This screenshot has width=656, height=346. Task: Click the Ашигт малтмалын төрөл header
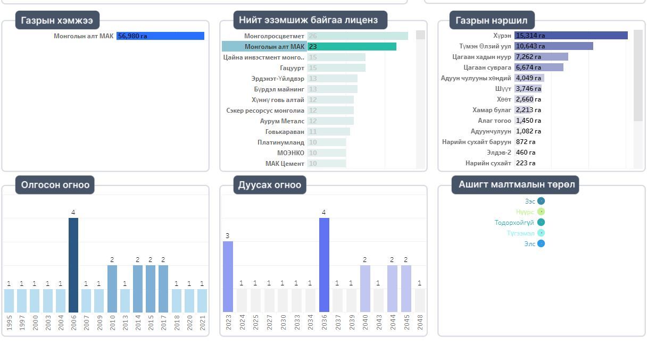pyautogui.click(x=515, y=184)
